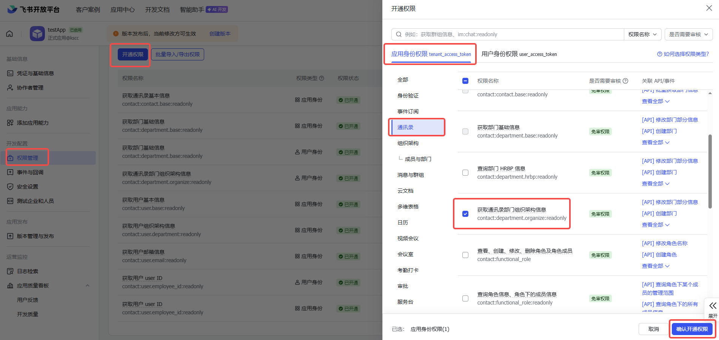Uncheck 获取通讯录部门组织架构信息 checkbox

[x=465, y=214]
